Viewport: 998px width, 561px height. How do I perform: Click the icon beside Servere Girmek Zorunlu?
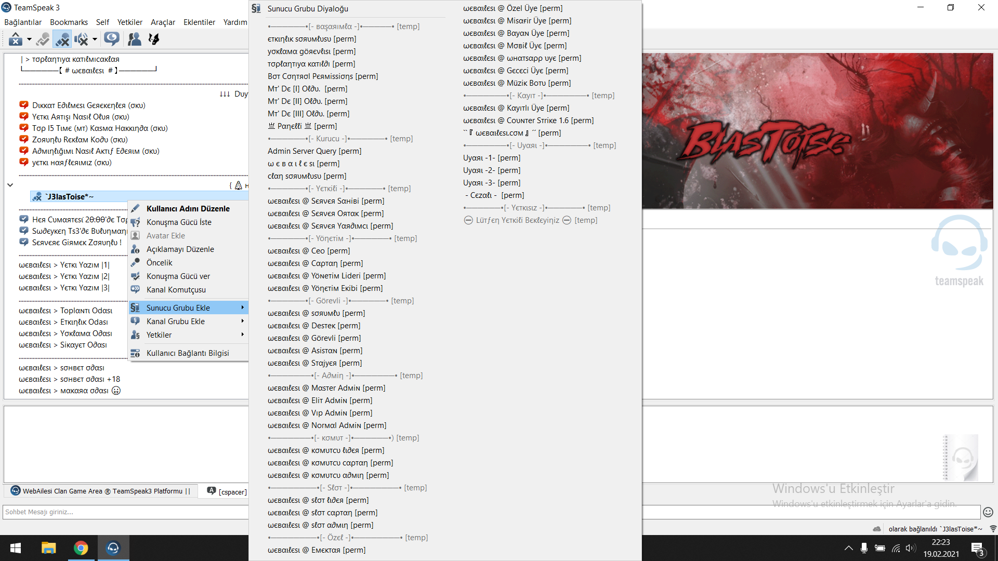click(x=24, y=242)
